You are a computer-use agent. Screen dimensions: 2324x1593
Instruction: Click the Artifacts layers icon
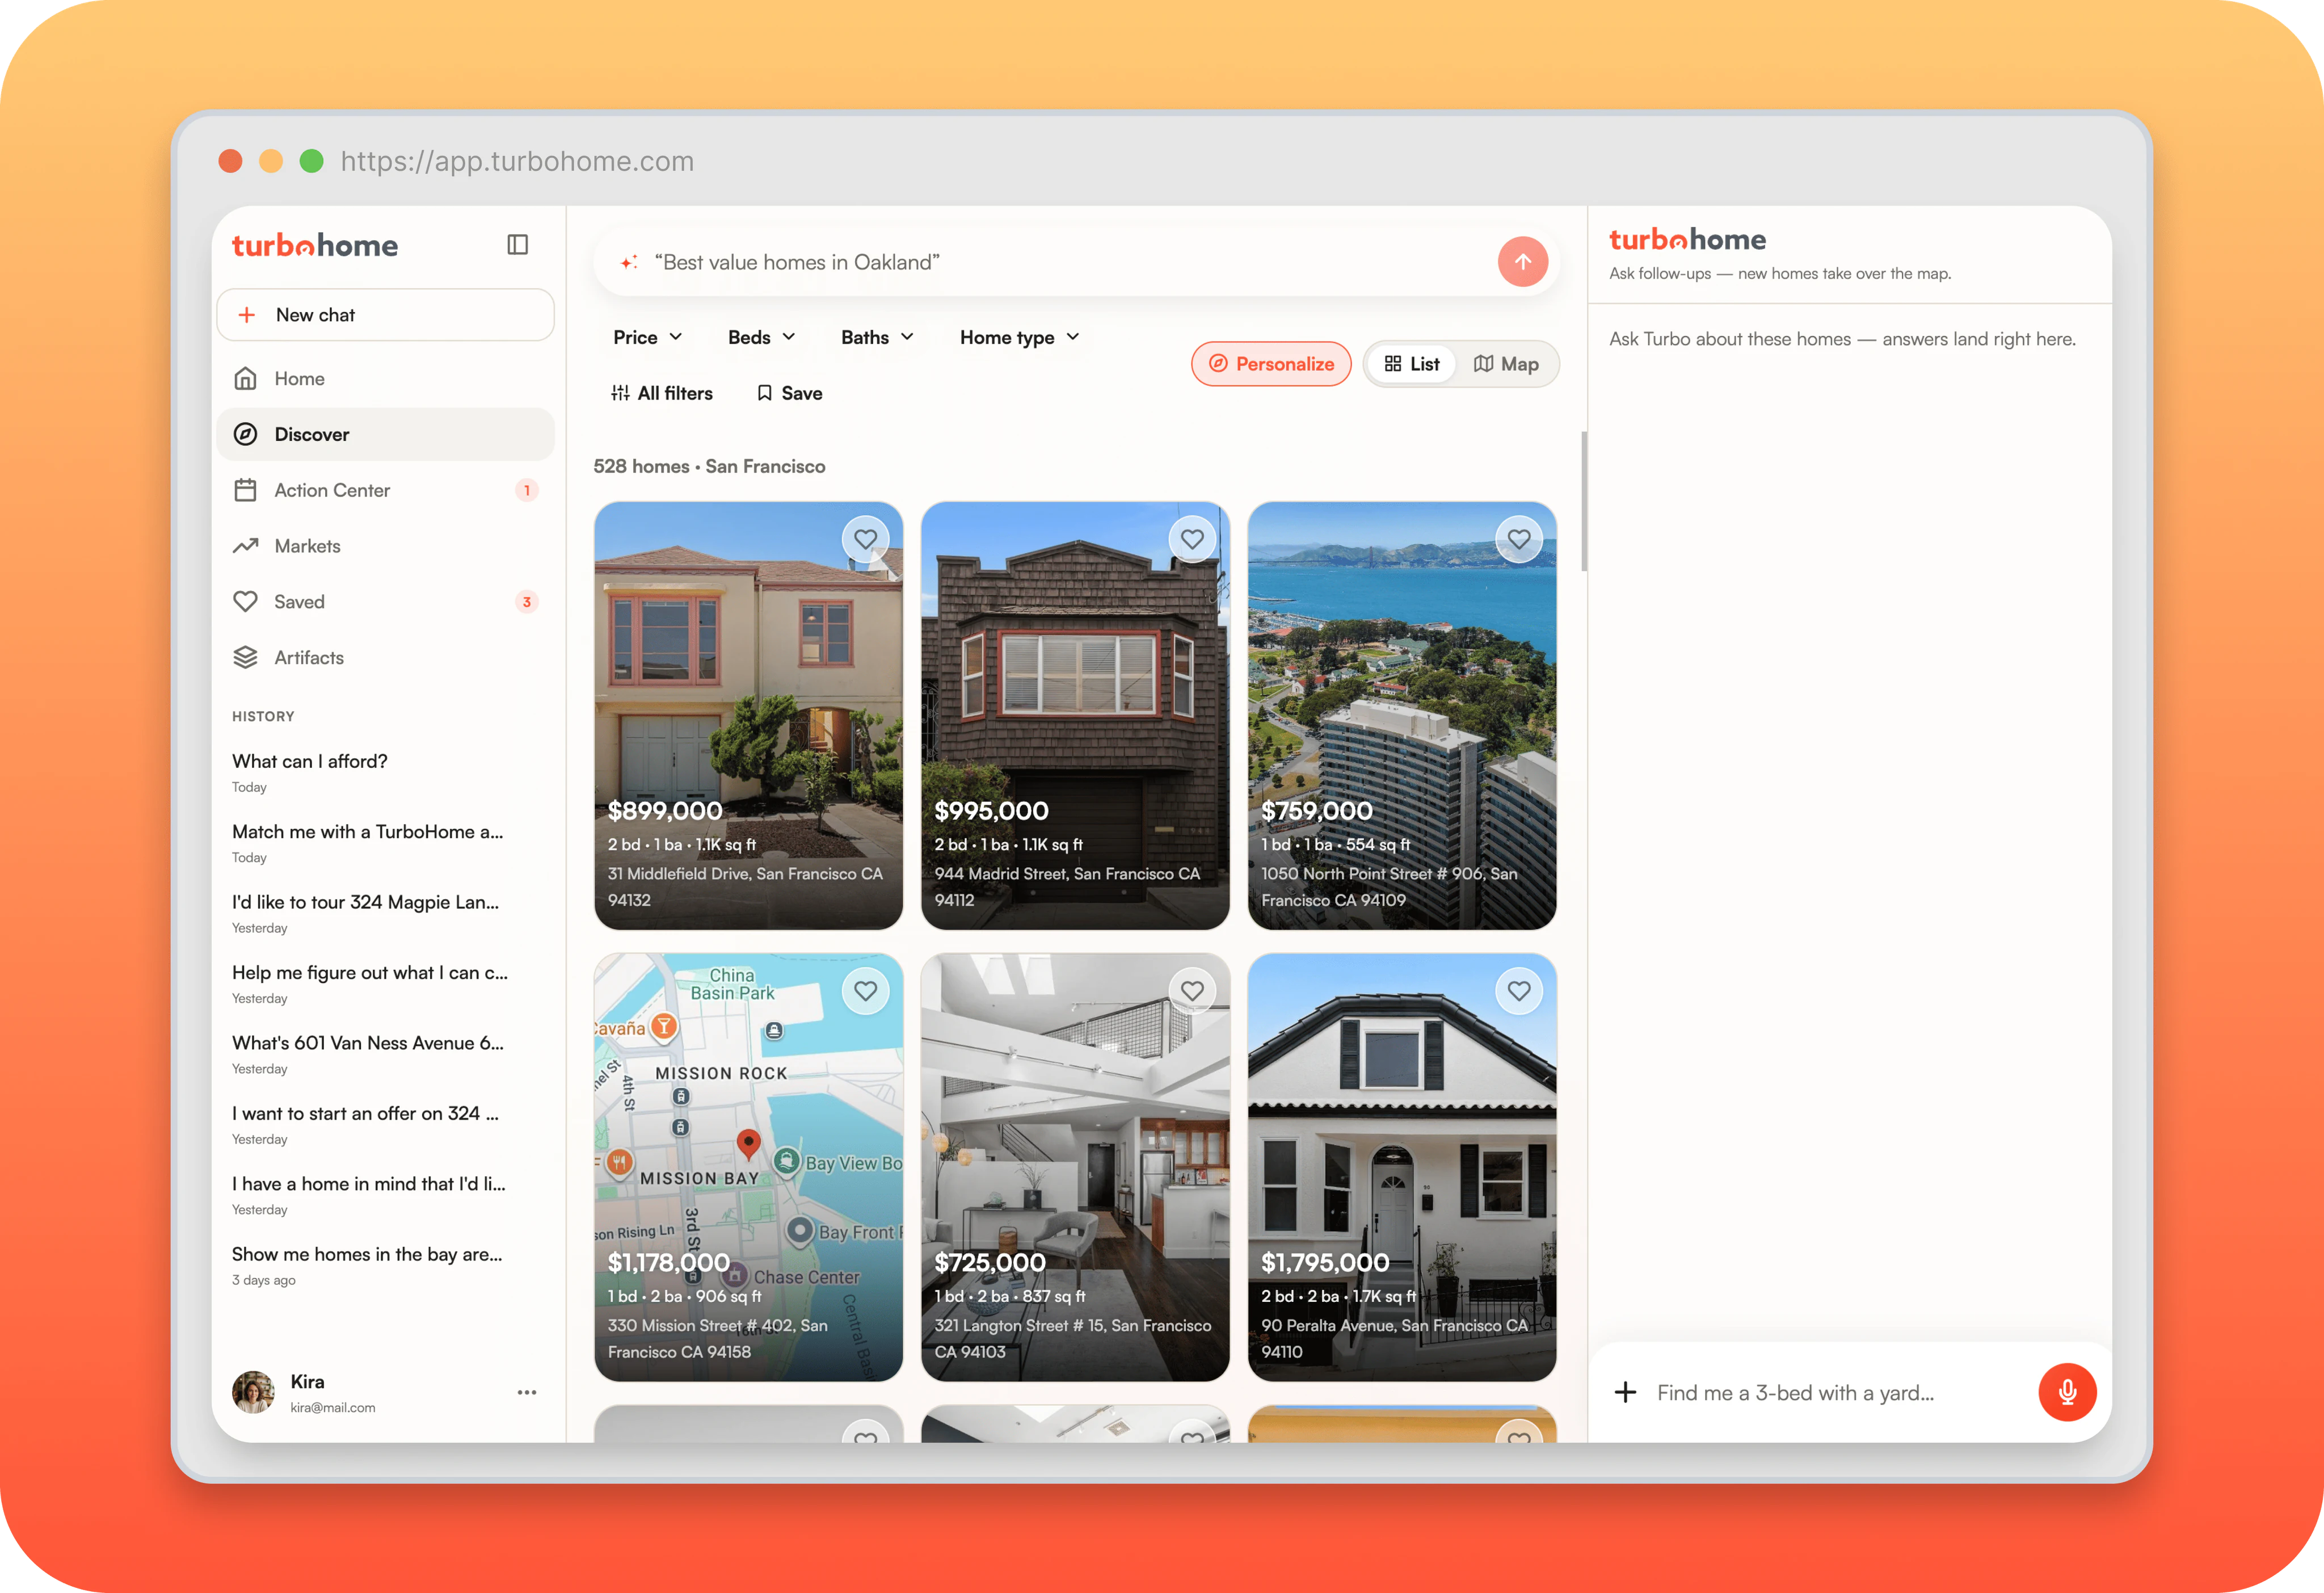[x=245, y=658]
